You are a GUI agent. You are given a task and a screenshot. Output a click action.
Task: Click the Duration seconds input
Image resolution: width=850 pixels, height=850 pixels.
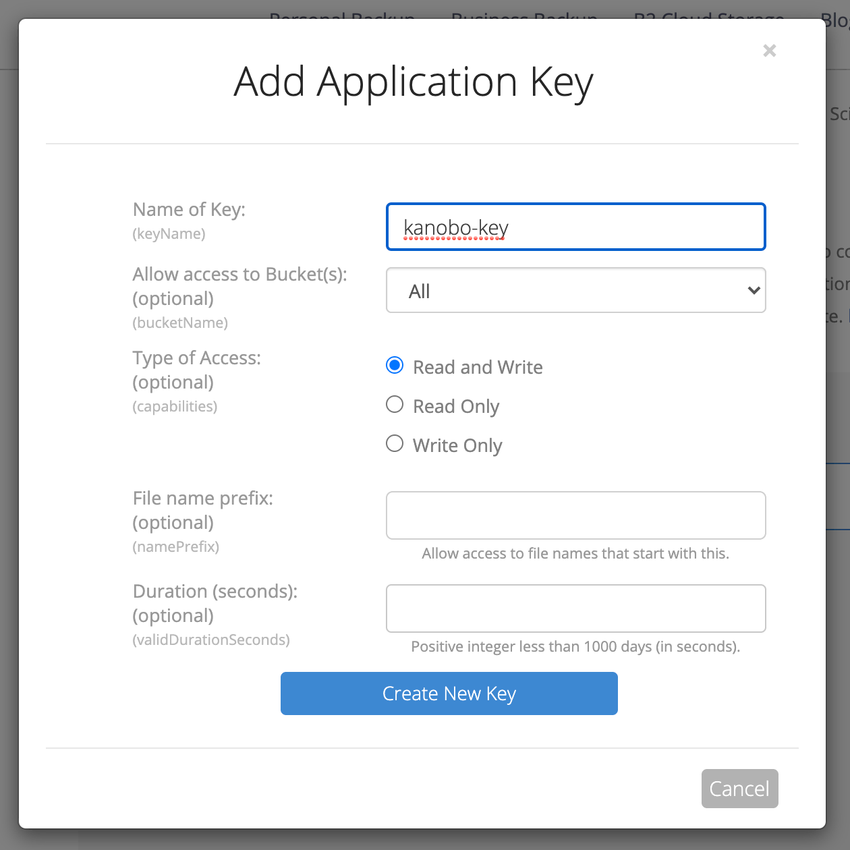[x=575, y=608]
